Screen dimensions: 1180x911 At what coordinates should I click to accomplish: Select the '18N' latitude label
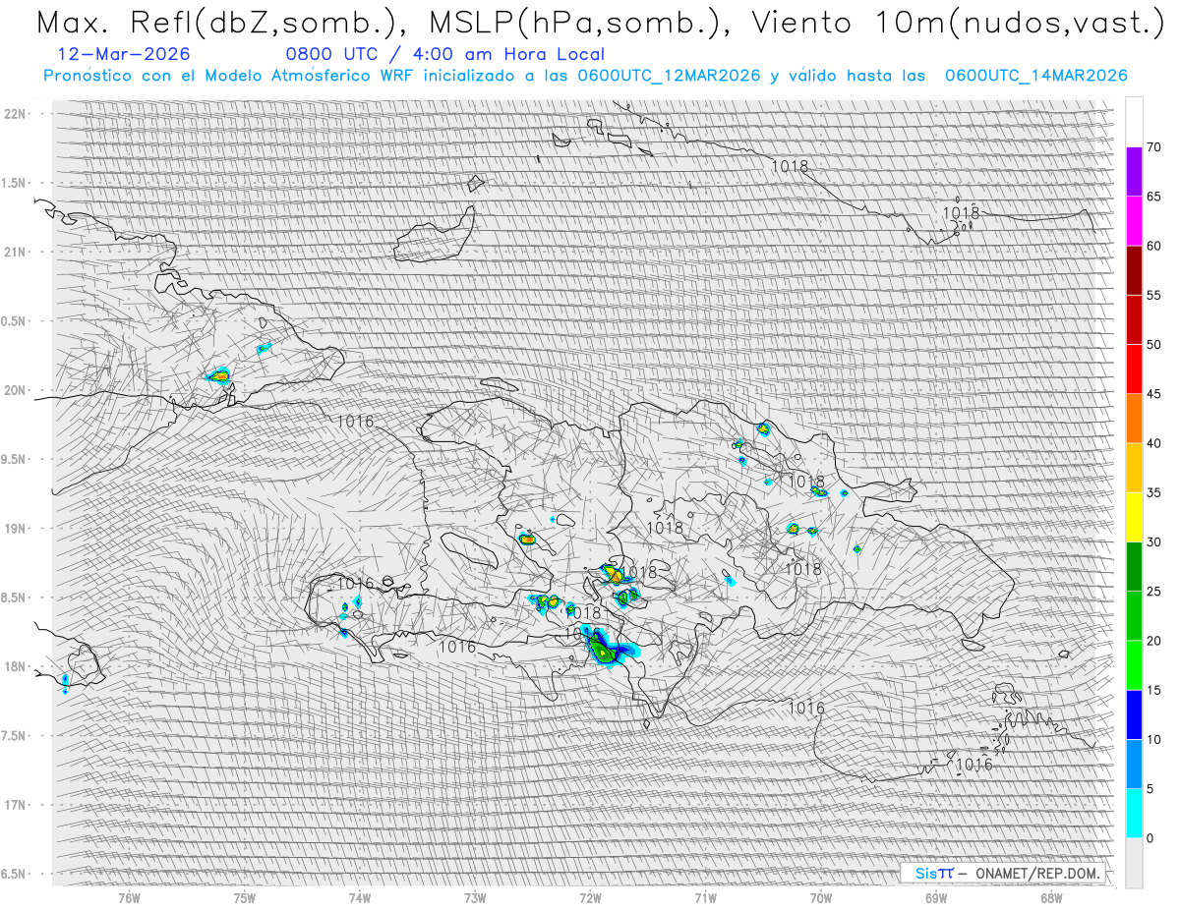click(16, 666)
